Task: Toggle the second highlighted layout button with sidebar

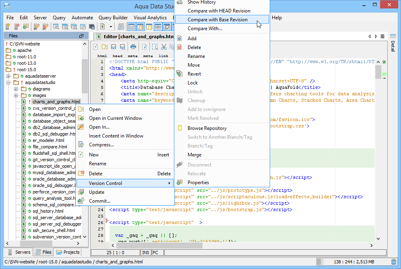Action: click(x=141, y=26)
